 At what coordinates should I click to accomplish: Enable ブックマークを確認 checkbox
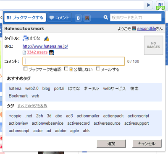coord(26,69)
